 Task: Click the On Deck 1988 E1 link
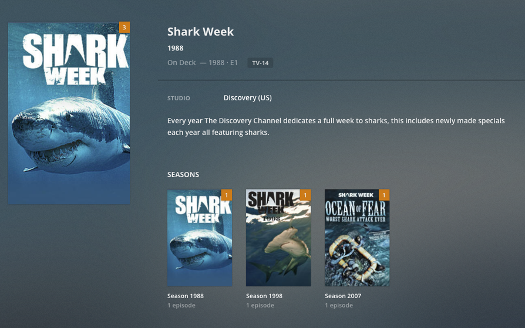[203, 63]
